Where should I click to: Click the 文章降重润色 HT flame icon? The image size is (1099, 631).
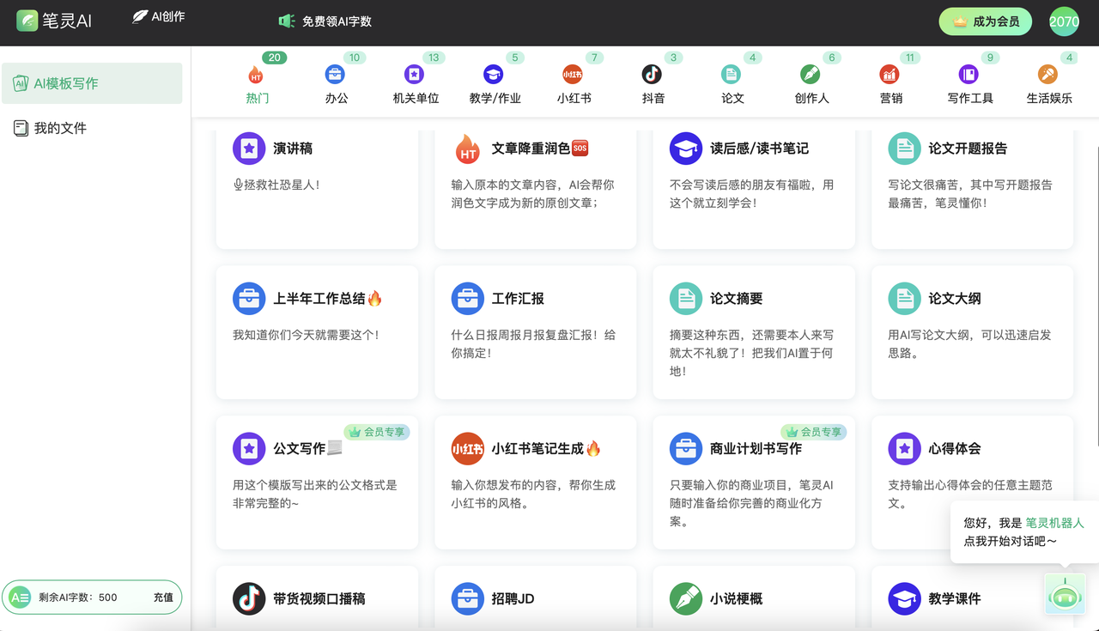pyautogui.click(x=468, y=149)
